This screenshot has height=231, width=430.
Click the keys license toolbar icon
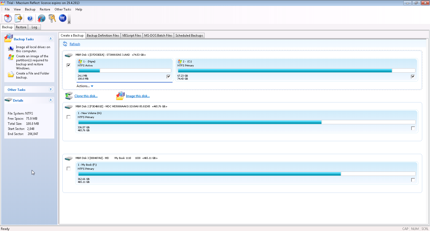click(52, 18)
